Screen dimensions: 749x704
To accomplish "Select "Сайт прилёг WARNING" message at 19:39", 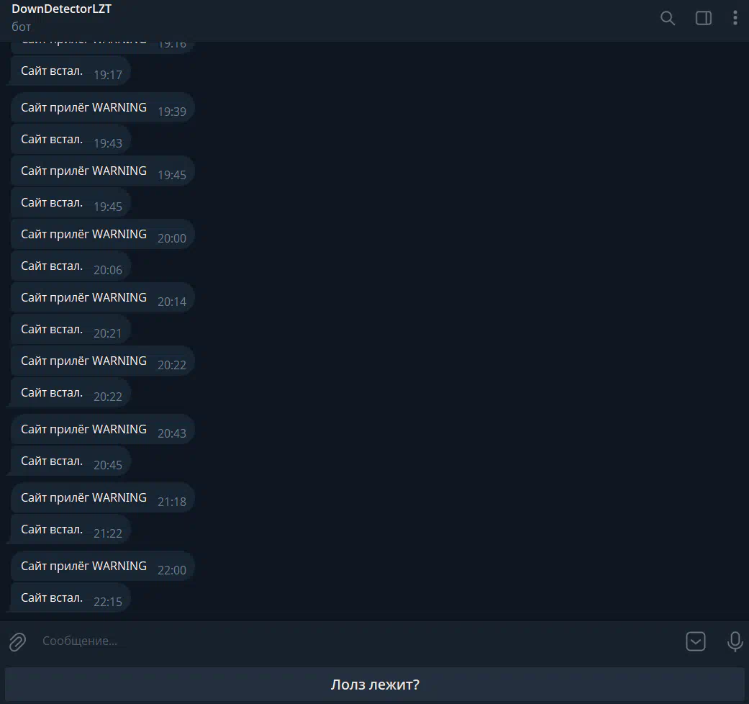I will (x=102, y=107).
